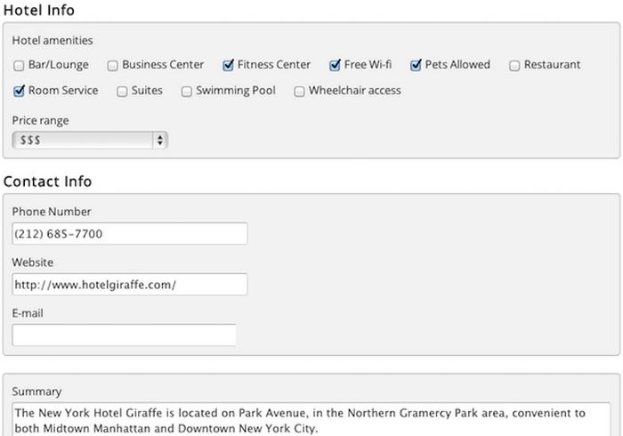
Task: Click the "Contact Info" section heading
Action: click(47, 182)
